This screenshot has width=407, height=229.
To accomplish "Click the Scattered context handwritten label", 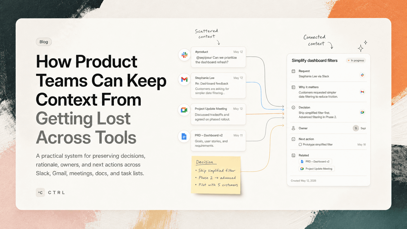I will pos(206,34).
